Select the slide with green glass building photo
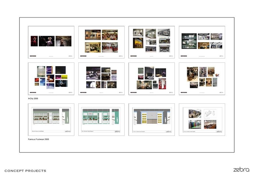 [202, 42]
